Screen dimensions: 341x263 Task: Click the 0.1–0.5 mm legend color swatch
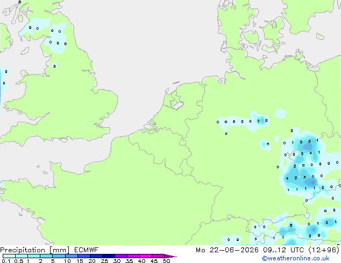9,256
